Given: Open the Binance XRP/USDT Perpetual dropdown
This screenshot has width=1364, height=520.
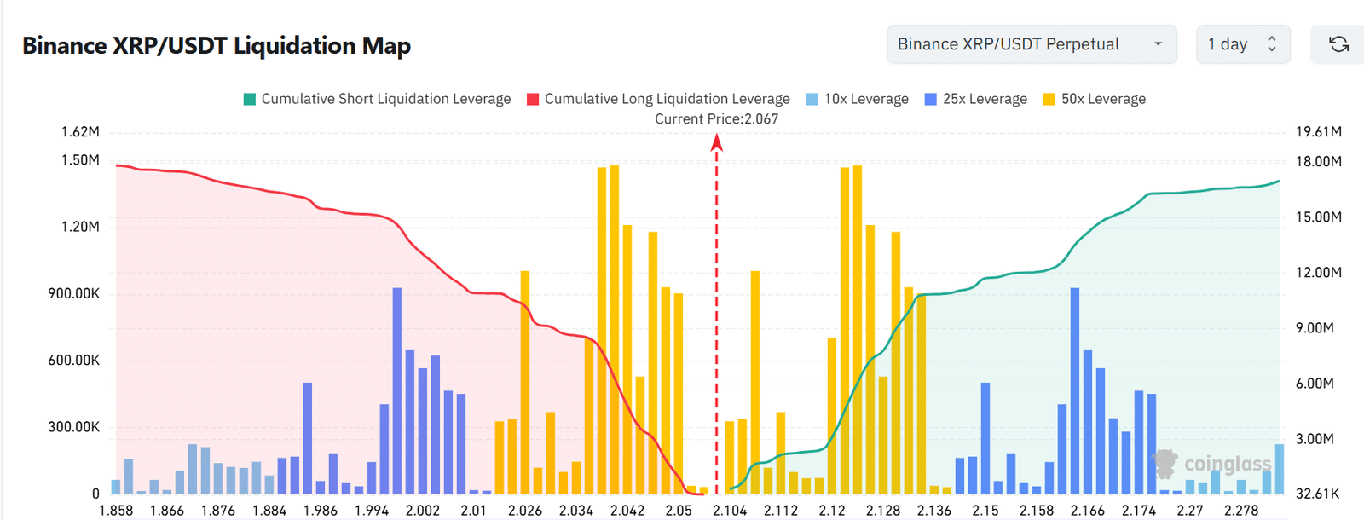Looking at the screenshot, I should click(x=1031, y=44).
